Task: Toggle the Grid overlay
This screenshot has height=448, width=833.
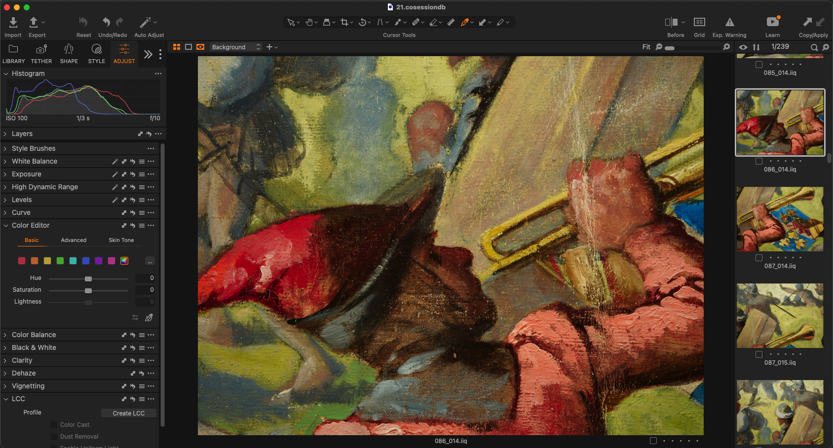Action: [x=699, y=22]
